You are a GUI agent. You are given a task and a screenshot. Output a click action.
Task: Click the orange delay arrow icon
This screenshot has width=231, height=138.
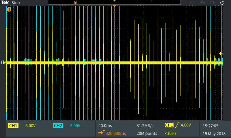(101, 133)
